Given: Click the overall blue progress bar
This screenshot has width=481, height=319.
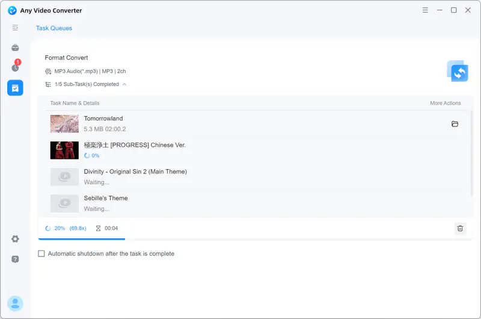Looking at the screenshot, I should (x=82, y=239).
